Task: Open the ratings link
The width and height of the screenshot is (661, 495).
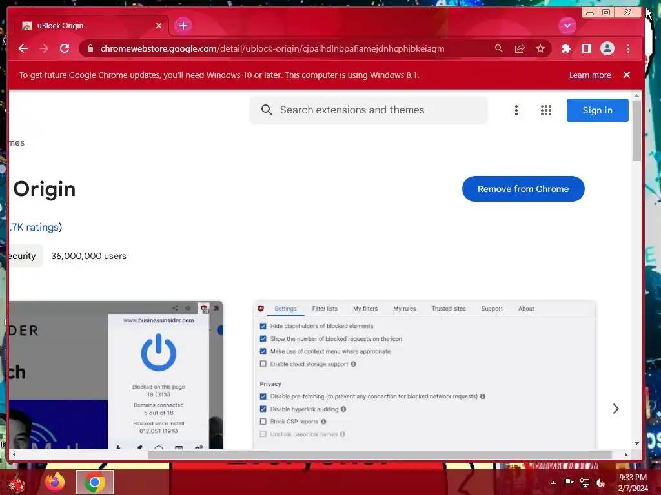Action: pyautogui.click(x=34, y=227)
